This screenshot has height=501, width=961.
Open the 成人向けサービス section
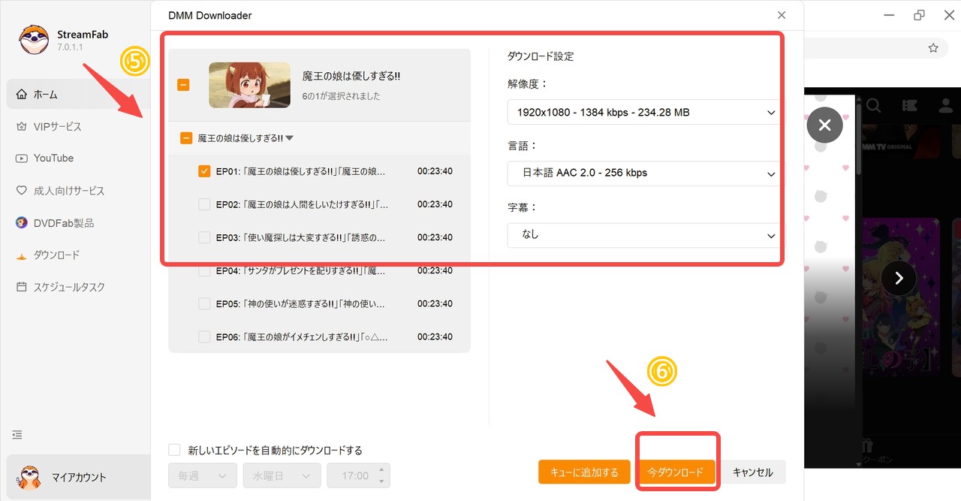click(x=68, y=190)
